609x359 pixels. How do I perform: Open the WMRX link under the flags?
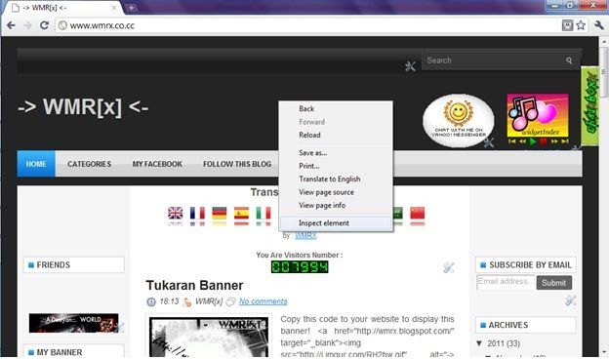tap(305, 235)
